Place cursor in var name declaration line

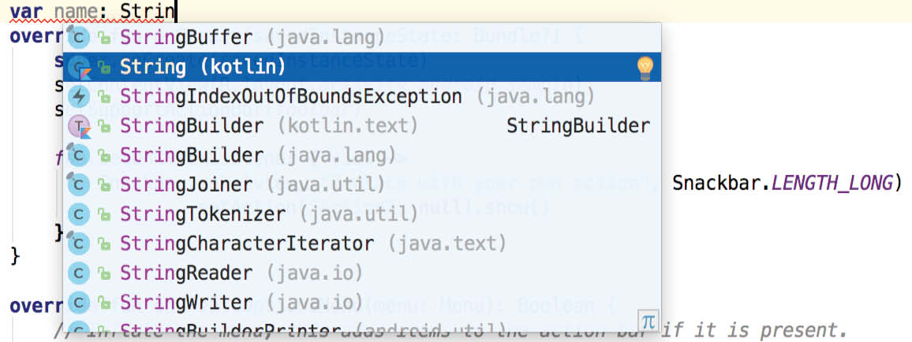[x=456, y=11]
